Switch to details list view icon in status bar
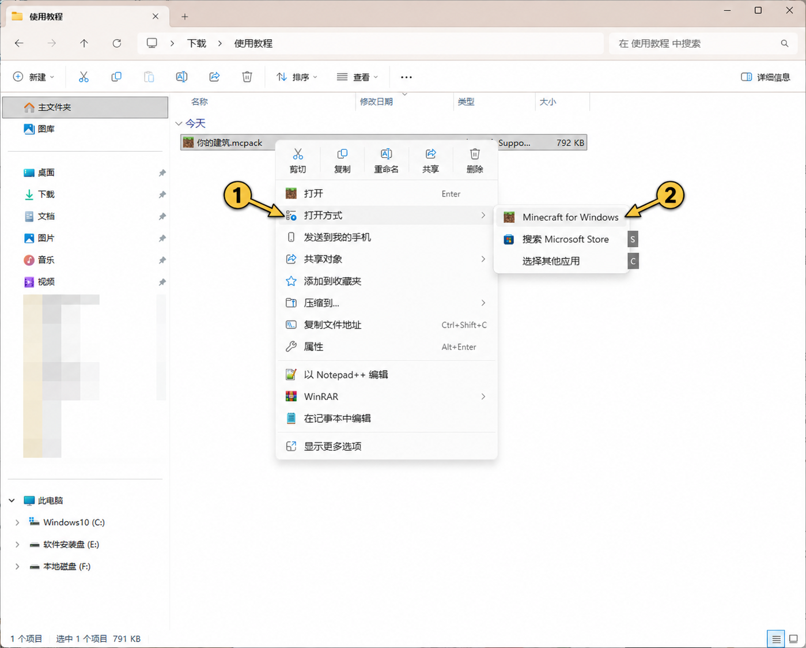The height and width of the screenshot is (648, 806). [x=776, y=639]
